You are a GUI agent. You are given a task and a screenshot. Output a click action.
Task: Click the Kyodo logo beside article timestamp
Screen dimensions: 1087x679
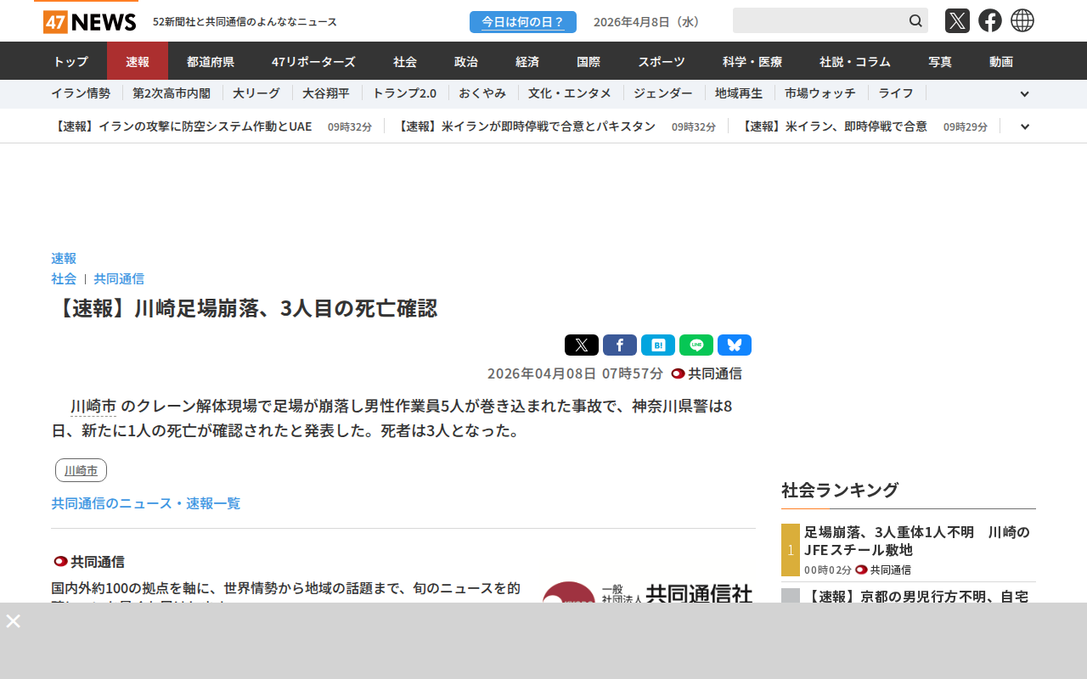(x=678, y=373)
